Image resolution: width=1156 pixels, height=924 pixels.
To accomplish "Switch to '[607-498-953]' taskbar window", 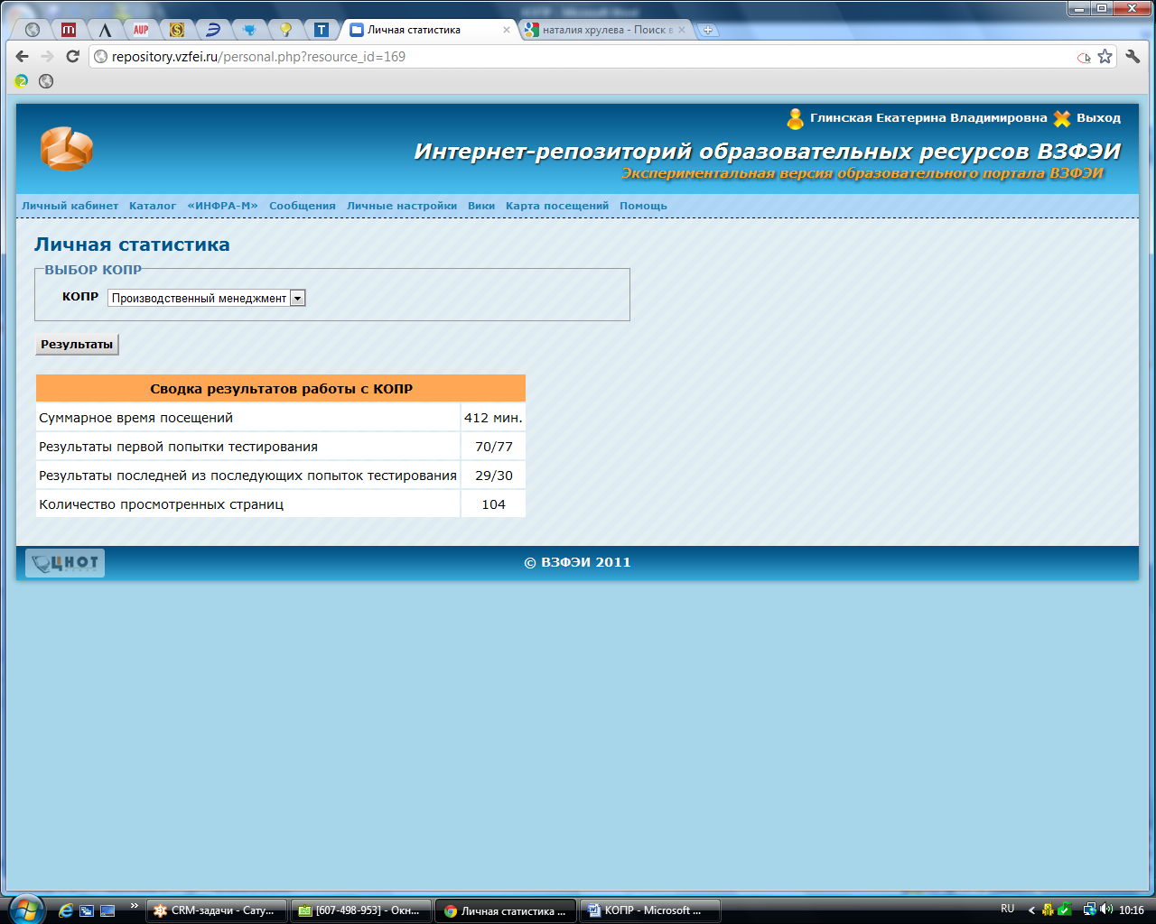I will (361, 910).
